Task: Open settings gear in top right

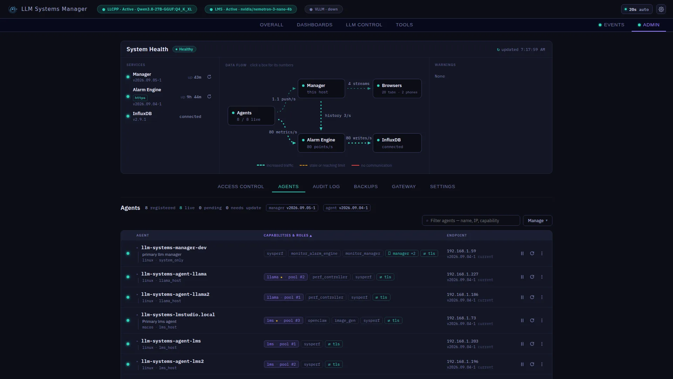Action: pyautogui.click(x=661, y=9)
